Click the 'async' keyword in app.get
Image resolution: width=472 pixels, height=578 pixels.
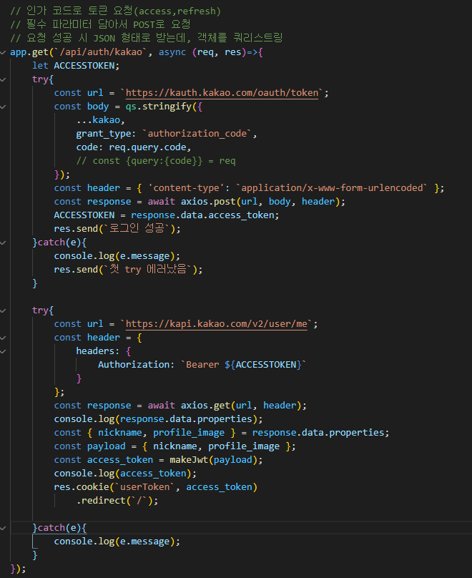[x=172, y=52]
